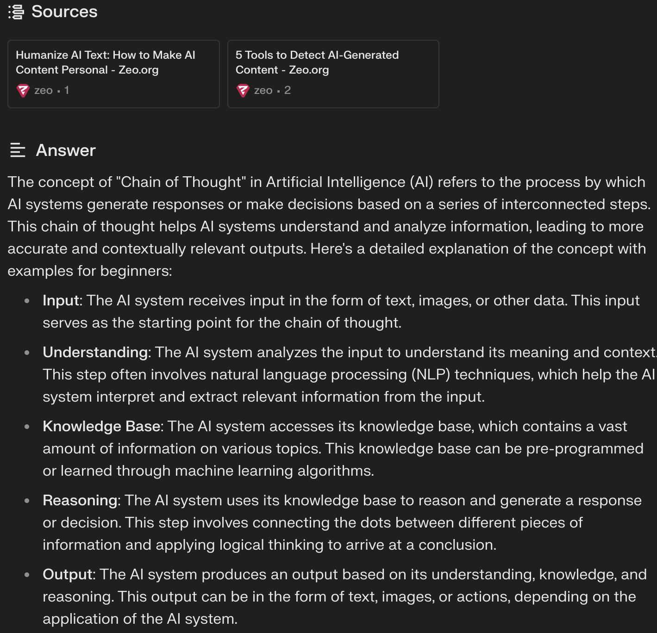Click the bold Understanding term
Screen dimensions: 657x633
point(95,352)
